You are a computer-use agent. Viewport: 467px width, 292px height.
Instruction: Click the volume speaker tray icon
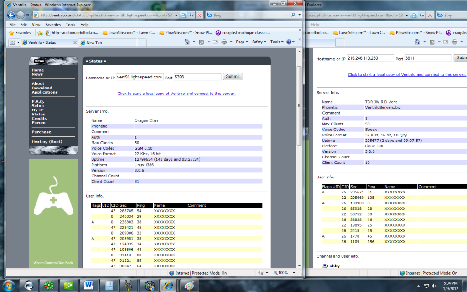[434, 286]
